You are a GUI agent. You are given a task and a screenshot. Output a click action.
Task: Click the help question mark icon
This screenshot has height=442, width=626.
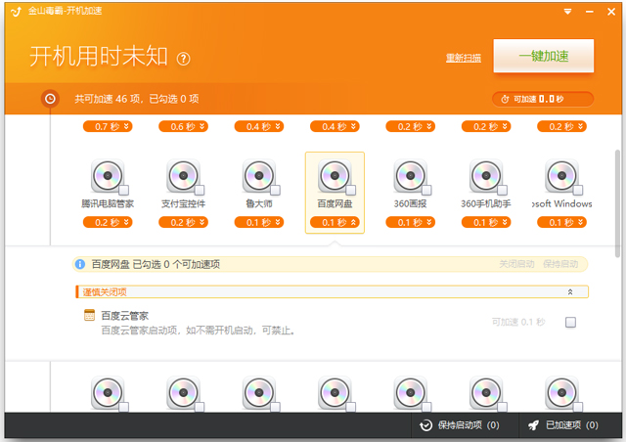point(183,59)
